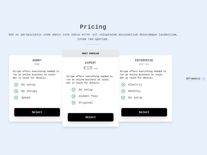Click the Twitter bird icon
207x155 pixels.
click(203, 79)
